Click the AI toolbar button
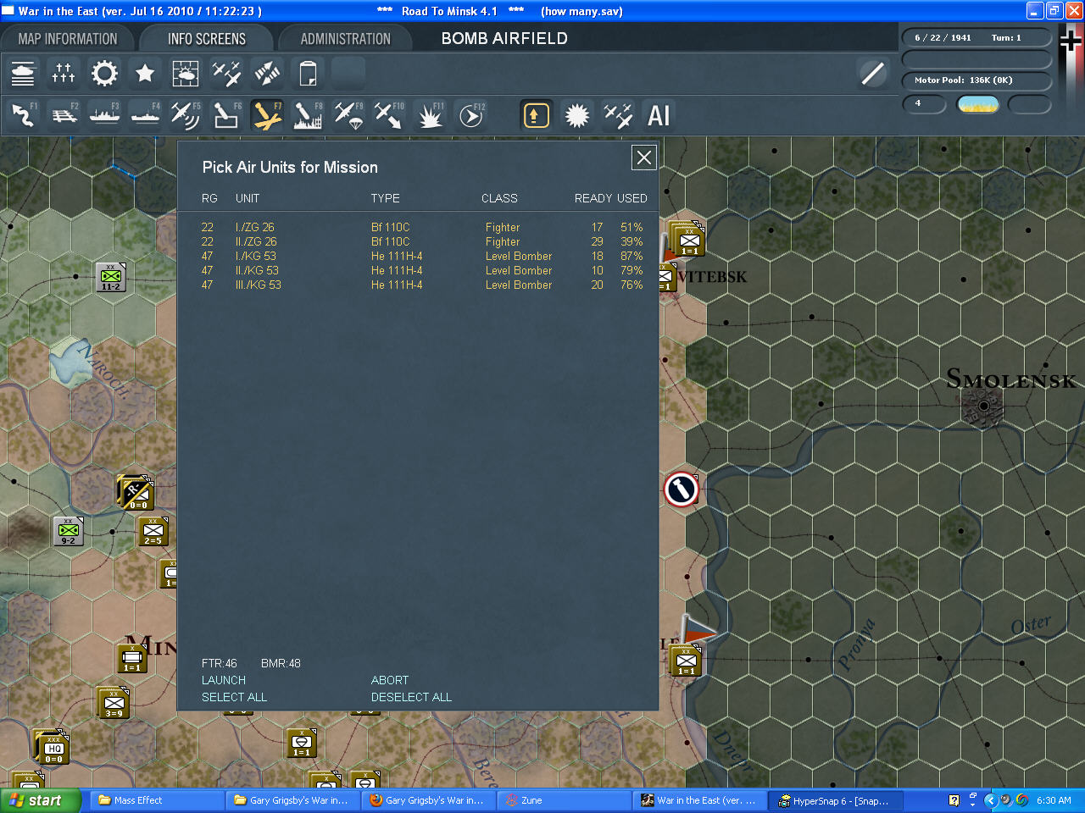Viewport: 1085px width, 813px height. tap(659, 115)
